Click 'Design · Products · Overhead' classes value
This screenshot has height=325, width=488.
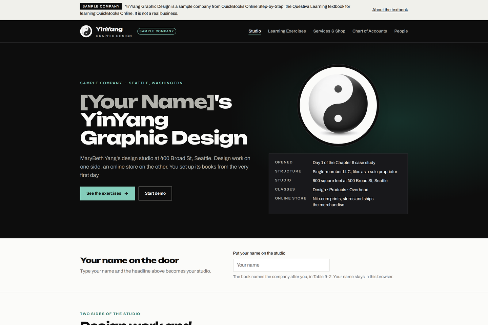click(340, 190)
